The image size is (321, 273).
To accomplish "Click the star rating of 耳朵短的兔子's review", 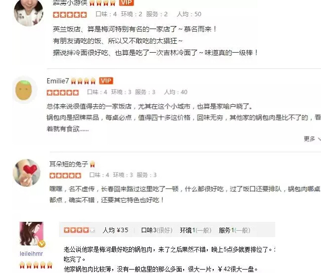I will [x=65, y=176].
